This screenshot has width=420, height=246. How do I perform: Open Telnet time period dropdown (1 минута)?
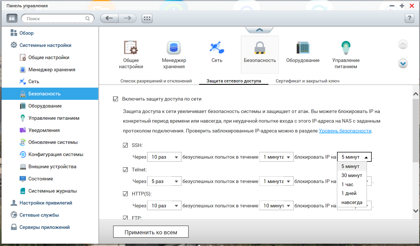(276, 181)
